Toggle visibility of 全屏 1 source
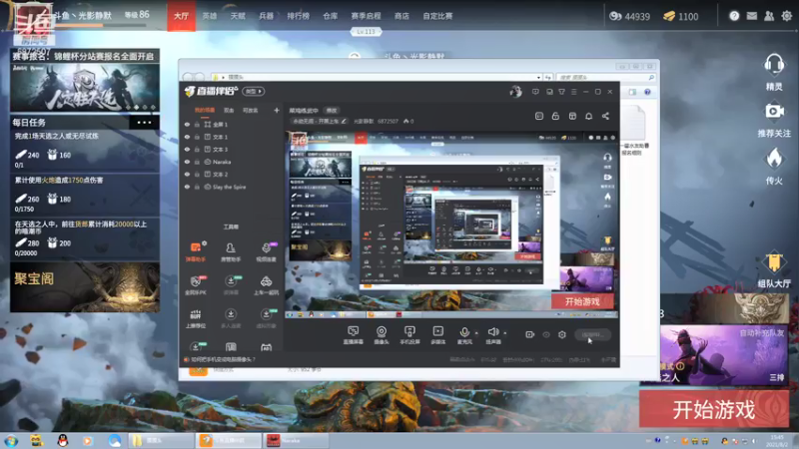The image size is (799, 449). [x=187, y=124]
